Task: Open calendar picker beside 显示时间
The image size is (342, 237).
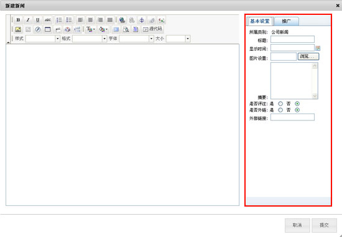Action: [318, 48]
